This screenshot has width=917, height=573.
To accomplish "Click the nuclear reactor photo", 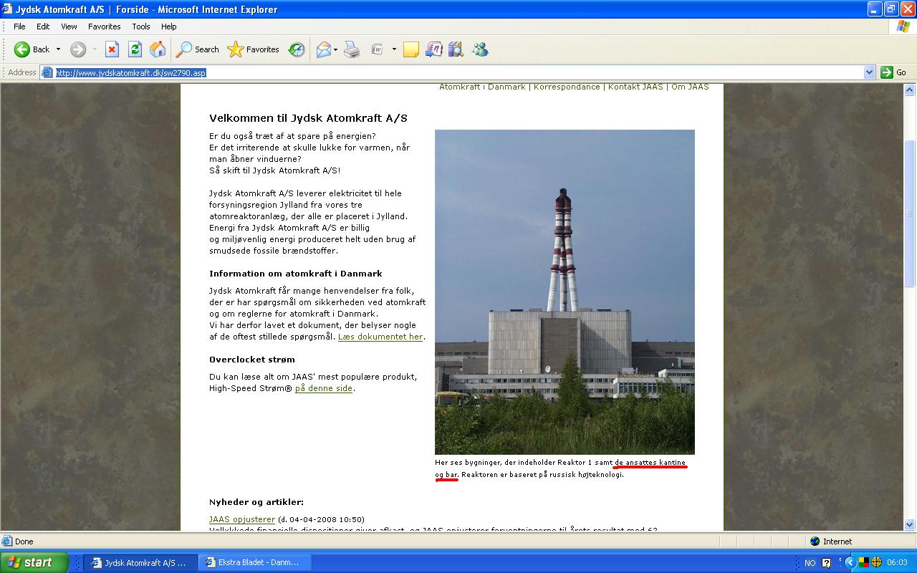I will tap(565, 292).
